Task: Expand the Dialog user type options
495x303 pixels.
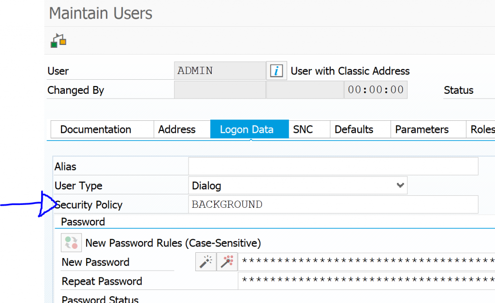Action: pos(400,185)
